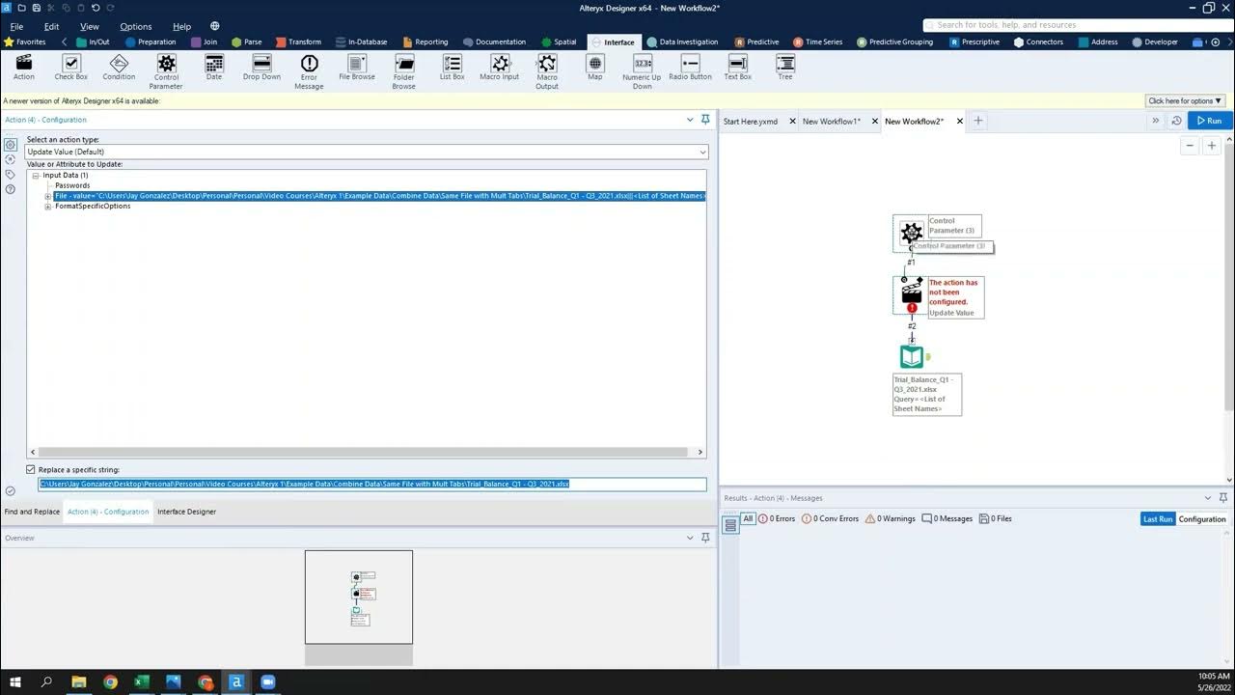Open the Configuration panel chevron dropdown
Viewport: 1235px width, 695px height.
pyautogui.click(x=690, y=120)
